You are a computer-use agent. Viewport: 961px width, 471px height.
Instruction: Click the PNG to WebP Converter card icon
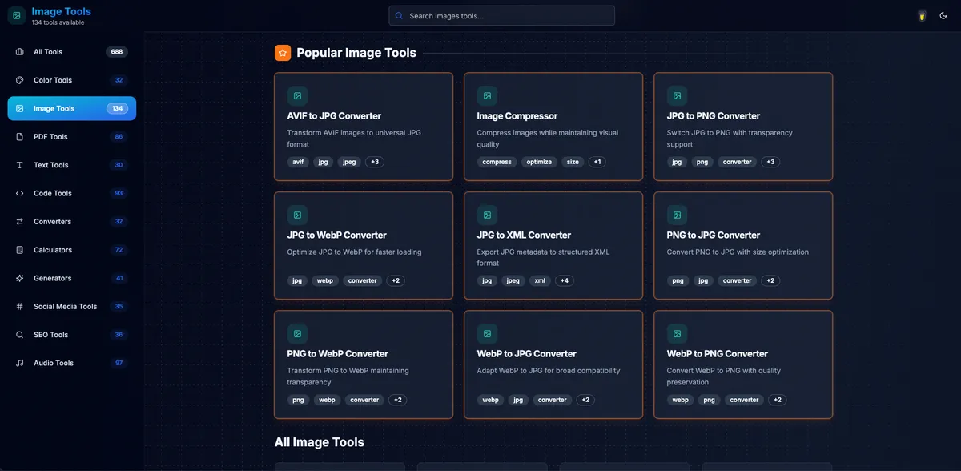point(297,333)
